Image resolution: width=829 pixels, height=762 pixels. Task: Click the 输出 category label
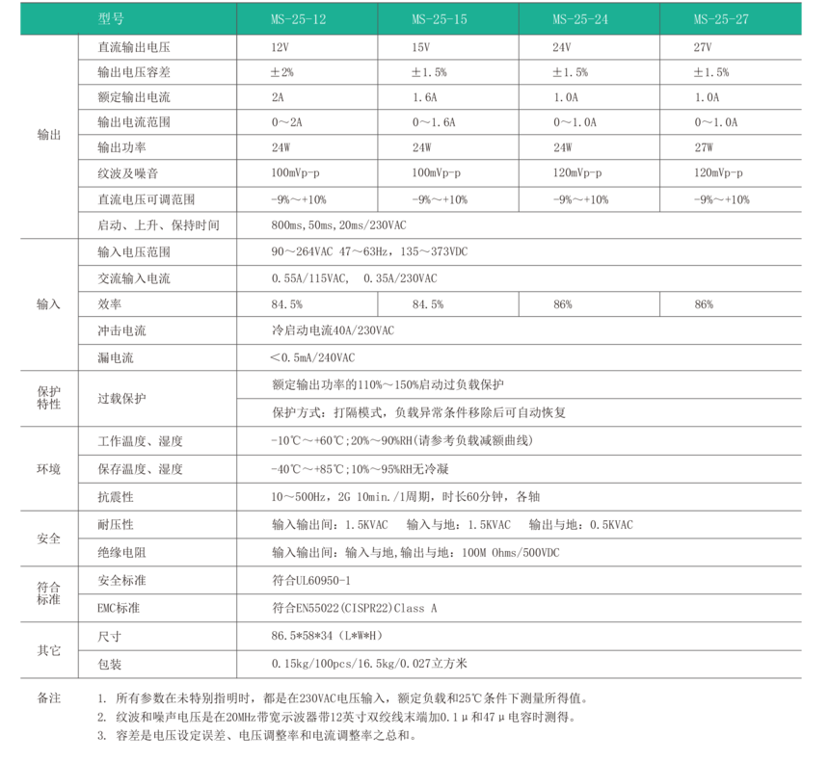(48, 135)
